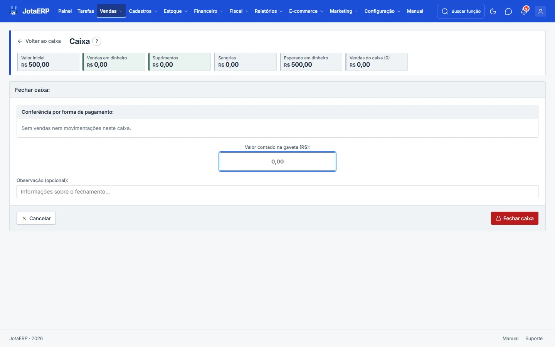Click the Observação text field
555x347 pixels.
(277, 192)
